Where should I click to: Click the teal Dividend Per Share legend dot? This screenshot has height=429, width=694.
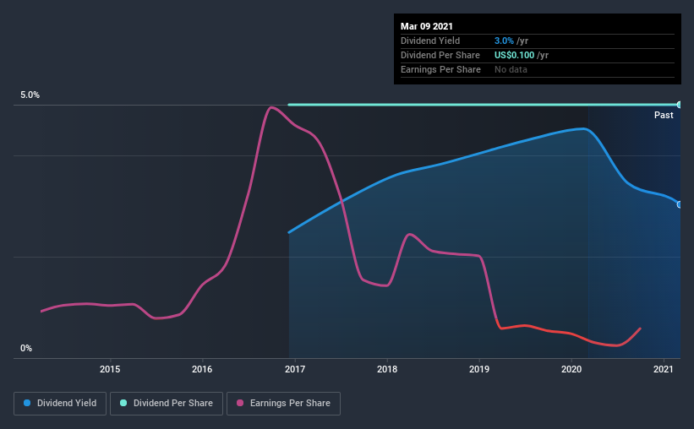coord(123,403)
